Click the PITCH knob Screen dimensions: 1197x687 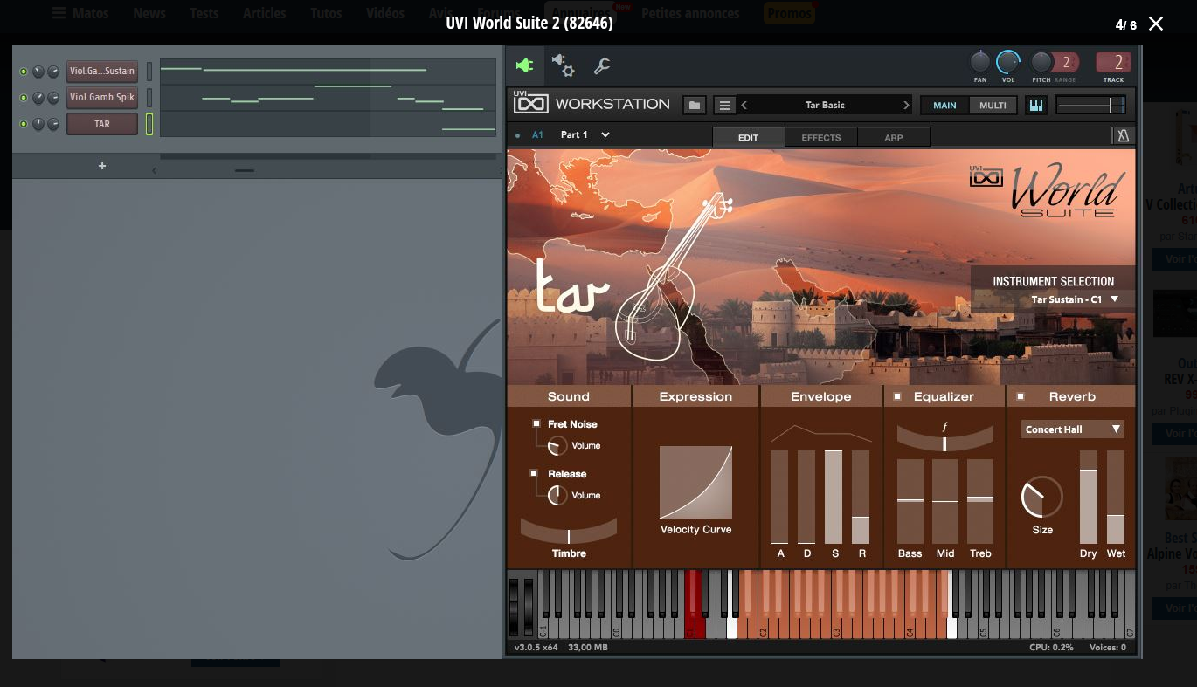(1041, 62)
